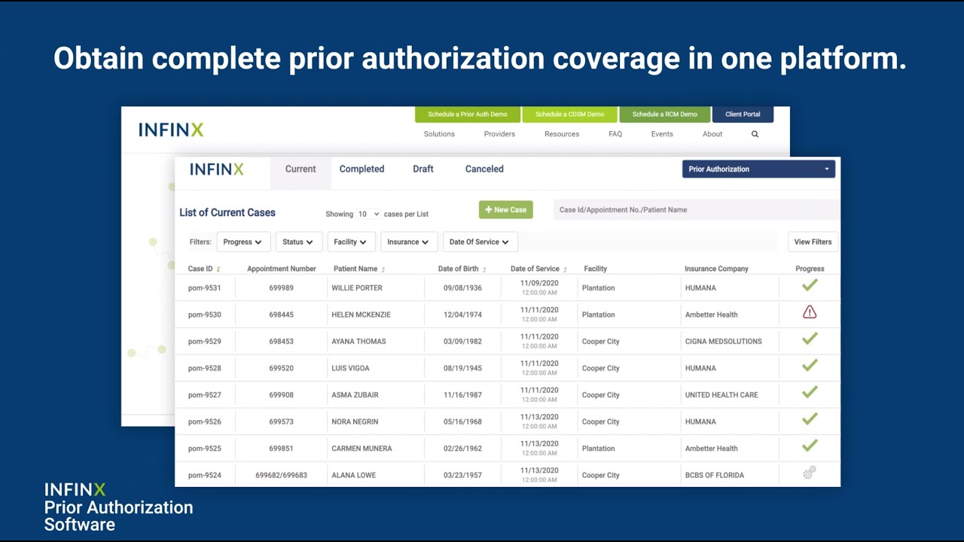The image size is (964, 542).
Task: Open Providers menu on website
Action: [499, 134]
